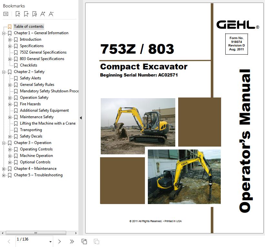265x247 pixels.
Task: Expand Chapter 4 – Maintenance
Action: (4, 169)
